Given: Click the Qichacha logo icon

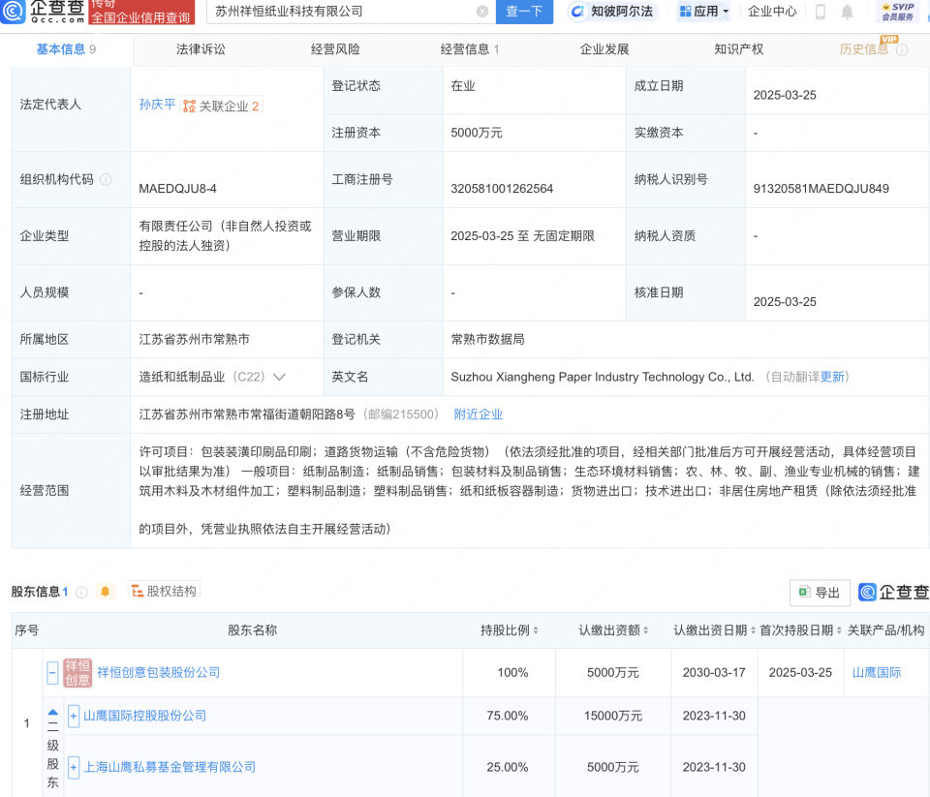Looking at the screenshot, I should click(13, 11).
